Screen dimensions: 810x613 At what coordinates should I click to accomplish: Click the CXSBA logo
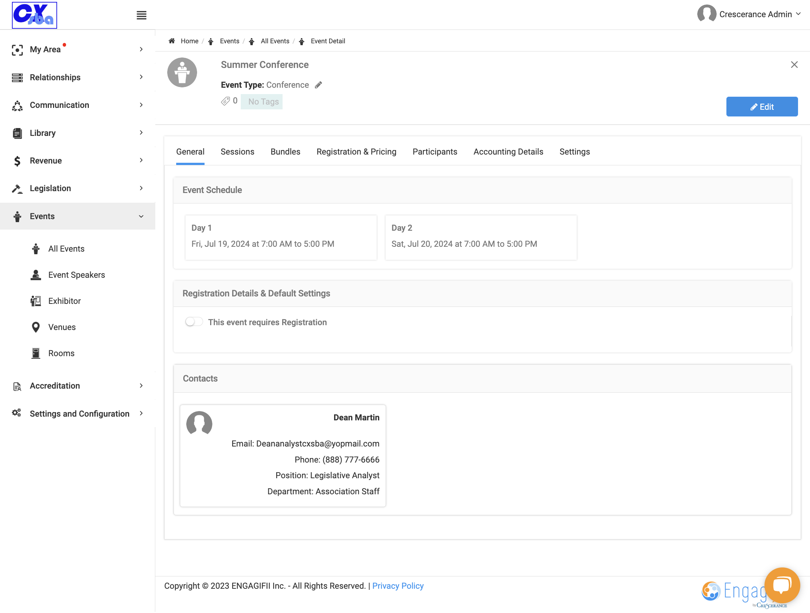pyautogui.click(x=34, y=15)
